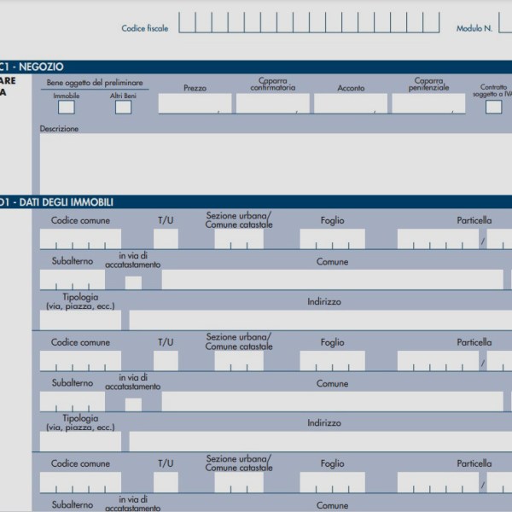
Task: Tick the Immobile checkbox
Action: (x=67, y=108)
